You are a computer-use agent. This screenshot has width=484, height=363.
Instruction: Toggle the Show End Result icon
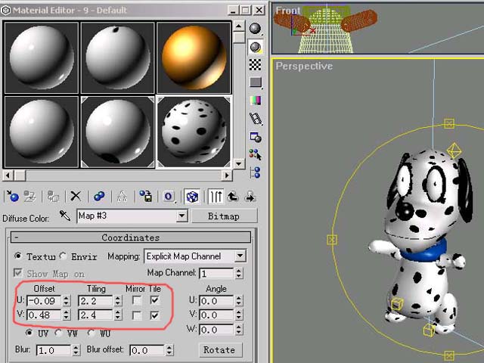(216, 197)
